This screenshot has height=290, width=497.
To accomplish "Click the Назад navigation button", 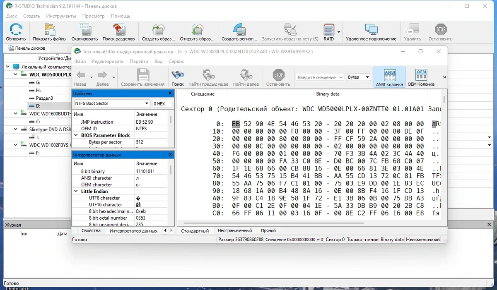I will (x=80, y=77).
